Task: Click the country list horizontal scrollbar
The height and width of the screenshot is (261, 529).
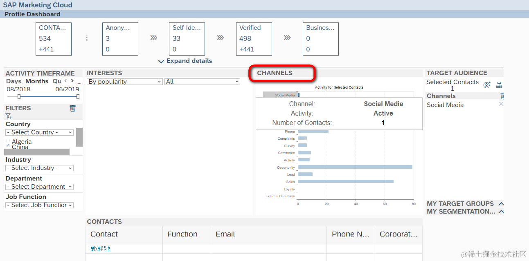Action: click(37, 152)
